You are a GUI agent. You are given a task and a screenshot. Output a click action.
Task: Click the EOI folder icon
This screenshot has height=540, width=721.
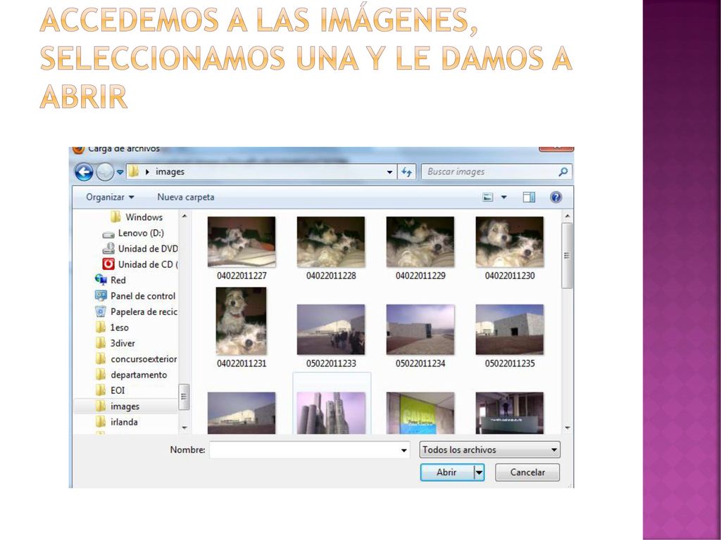(101, 390)
